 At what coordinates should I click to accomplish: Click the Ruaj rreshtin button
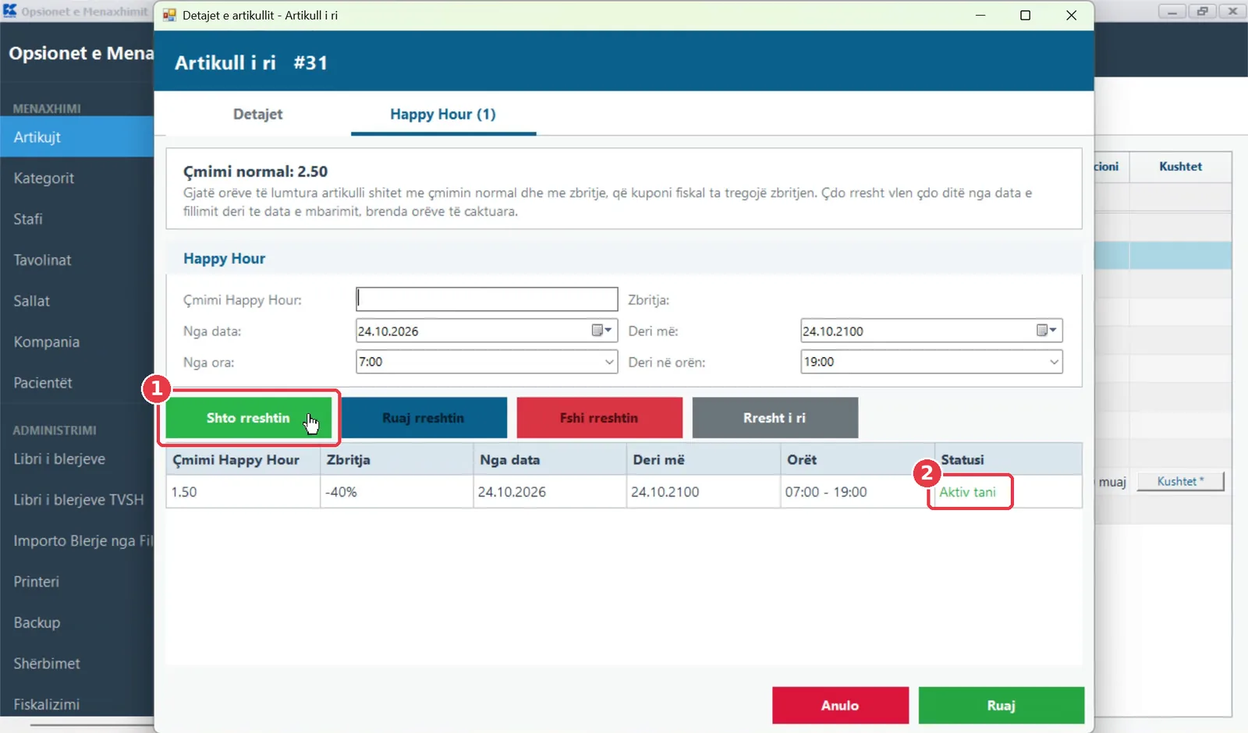(x=424, y=418)
